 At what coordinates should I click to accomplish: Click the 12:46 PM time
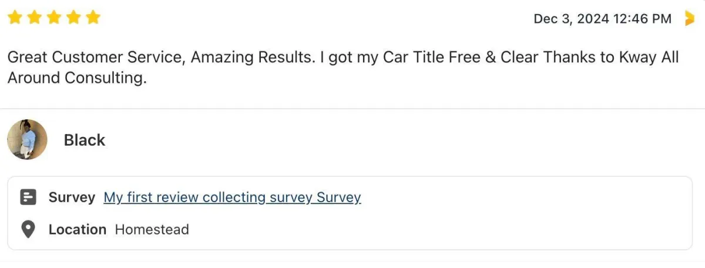click(642, 19)
